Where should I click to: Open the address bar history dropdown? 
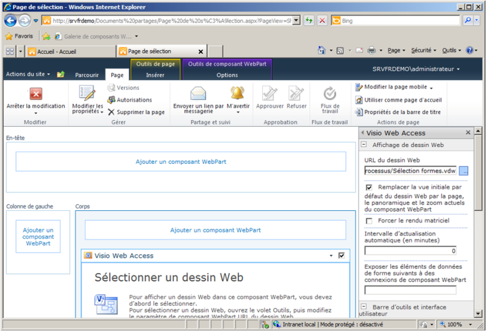(296, 21)
